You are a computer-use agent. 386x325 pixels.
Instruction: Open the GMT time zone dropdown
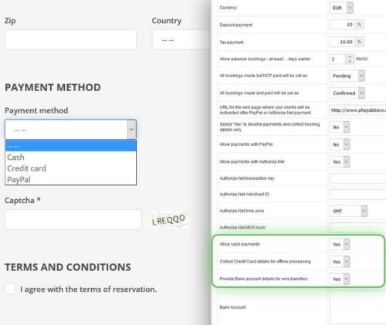(348, 211)
